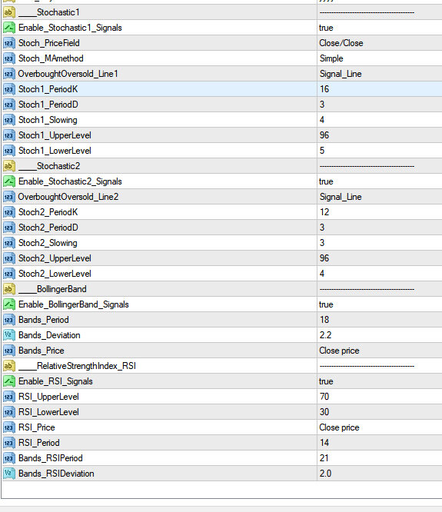Click the RSI_Period value 14
Image resolution: width=442 pixels, height=512 pixels.
coord(324,443)
